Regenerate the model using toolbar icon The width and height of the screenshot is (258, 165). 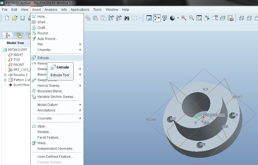pos(111,18)
